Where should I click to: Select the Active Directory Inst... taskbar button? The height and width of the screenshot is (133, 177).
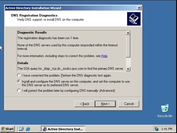click(63, 129)
